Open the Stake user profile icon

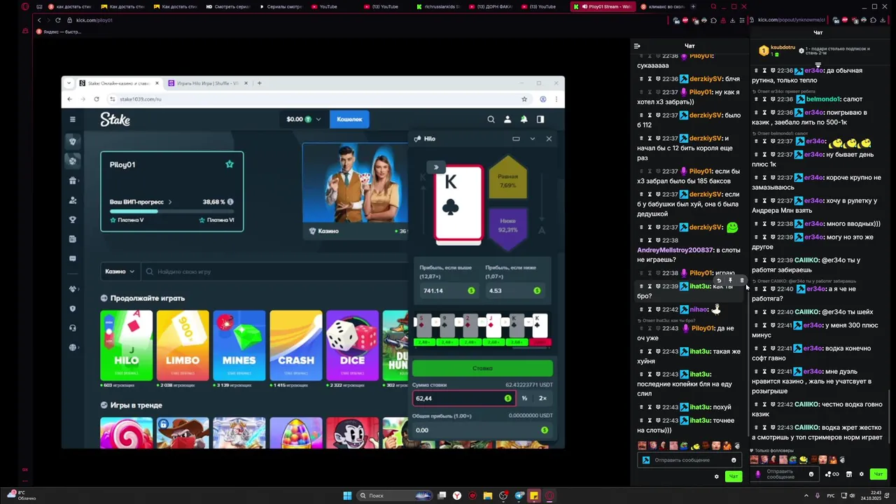point(507,120)
